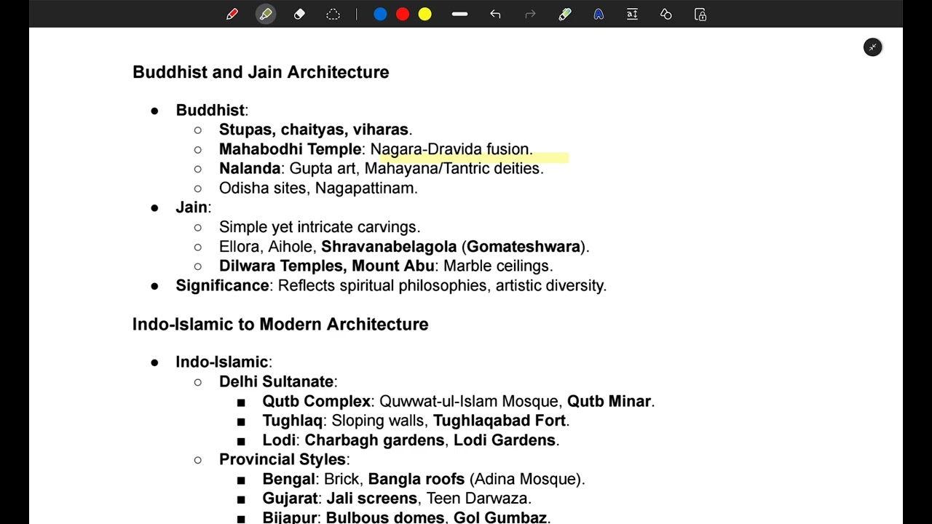Click the bold word 'Significance'

click(222, 285)
